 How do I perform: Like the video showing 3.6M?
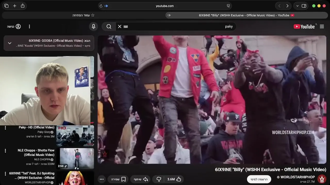click(174, 179)
